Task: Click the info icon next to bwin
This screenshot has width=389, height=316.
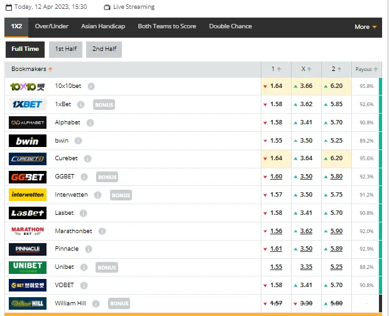Action: coord(78,141)
